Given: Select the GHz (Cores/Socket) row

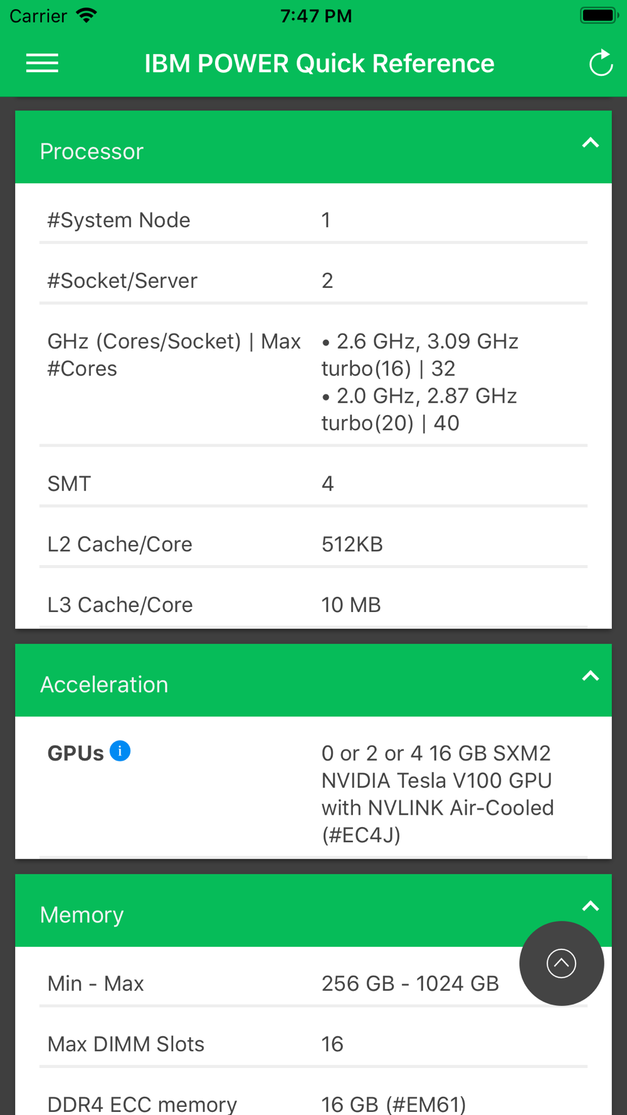Looking at the screenshot, I should coord(313,382).
